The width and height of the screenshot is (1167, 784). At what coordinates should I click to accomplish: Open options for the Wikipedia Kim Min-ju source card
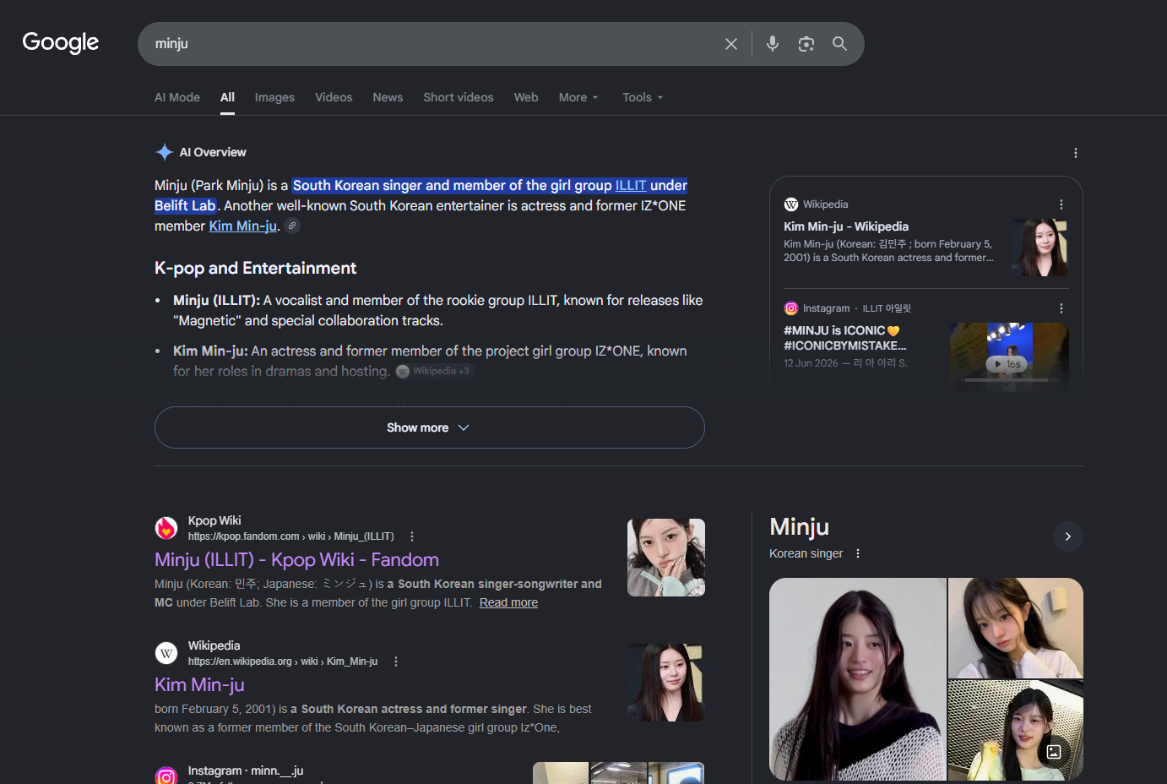click(x=1061, y=204)
